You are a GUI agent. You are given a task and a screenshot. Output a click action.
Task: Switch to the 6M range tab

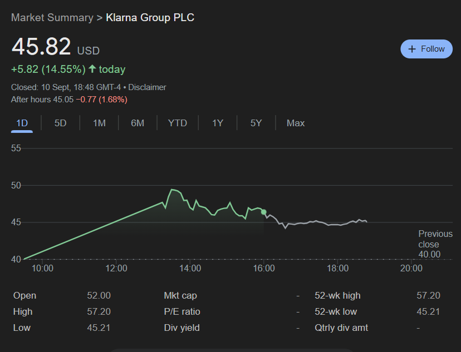click(x=138, y=123)
